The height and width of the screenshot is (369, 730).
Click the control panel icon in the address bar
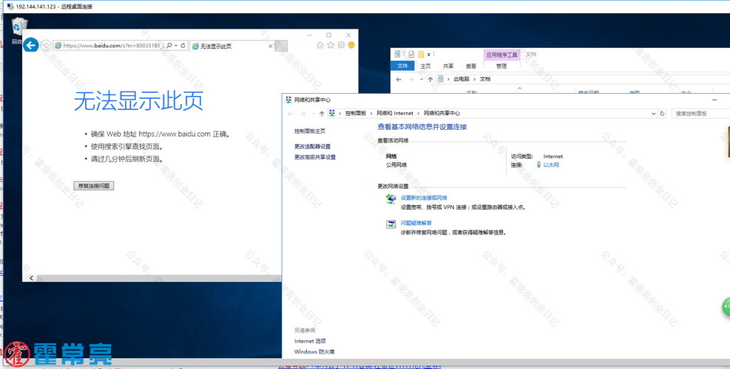coord(332,114)
